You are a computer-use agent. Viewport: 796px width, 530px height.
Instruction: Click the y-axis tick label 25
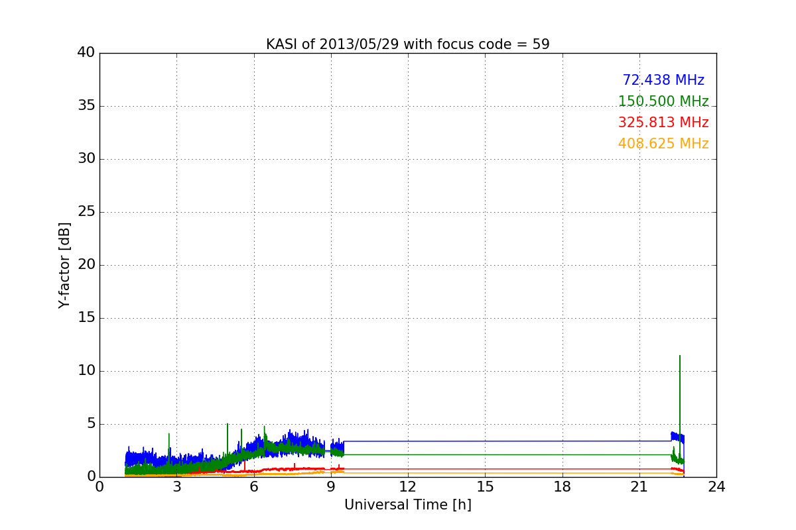(86, 212)
